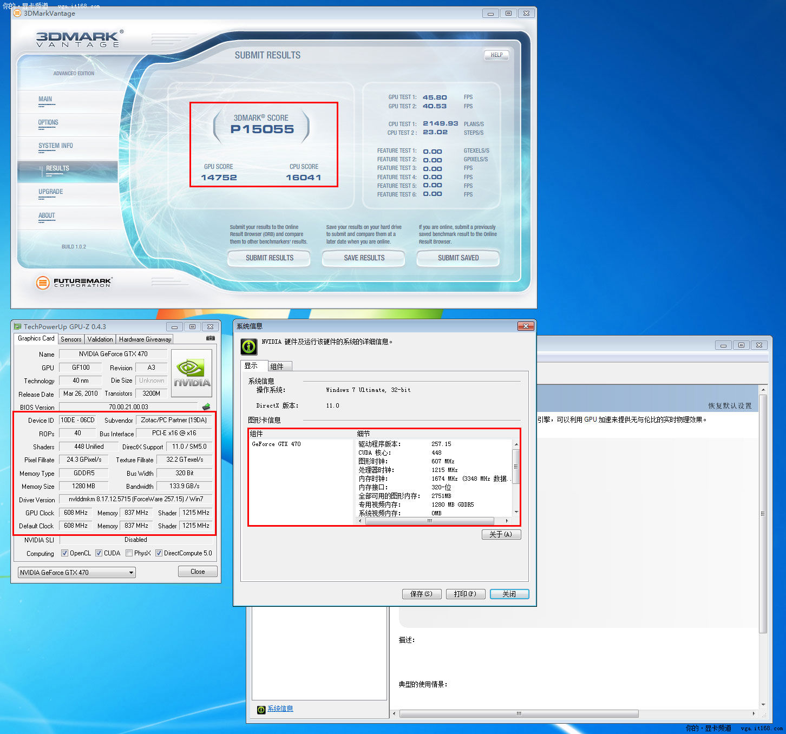Click the GPU-Z Close button
786x734 pixels.
(198, 572)
